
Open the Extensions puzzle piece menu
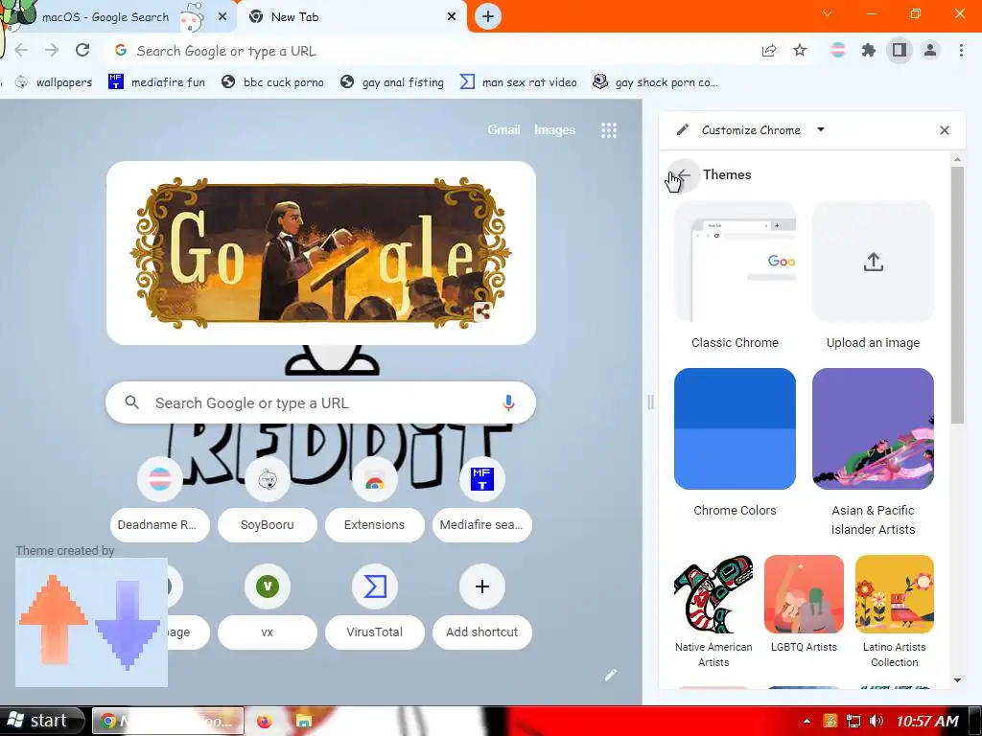click(869, 50)
